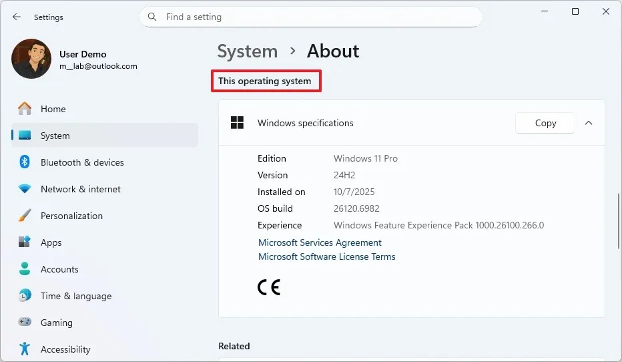The height and width of the screenshot is (362, 622).
Task: Go back using the back arrow
Action: pyautogui.click(x=16, y=17)
